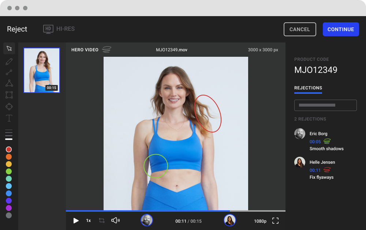Click the Continue button

[x=340, y=29]
